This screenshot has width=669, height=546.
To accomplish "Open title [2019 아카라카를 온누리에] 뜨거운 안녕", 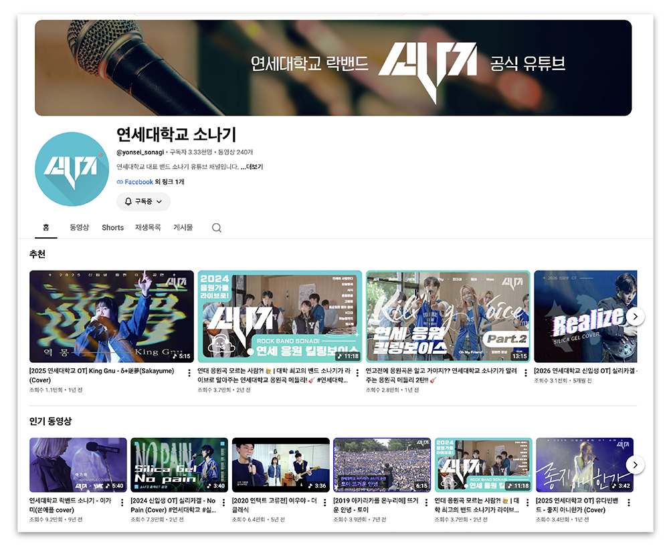I will tap(376, 505).
